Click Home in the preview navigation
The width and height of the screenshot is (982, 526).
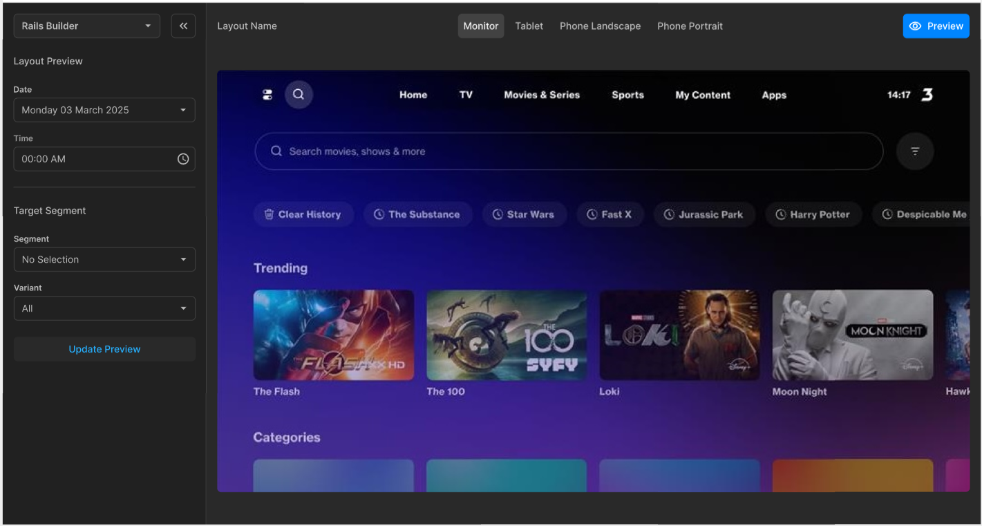pyautogui.click(x=413, y=95)
